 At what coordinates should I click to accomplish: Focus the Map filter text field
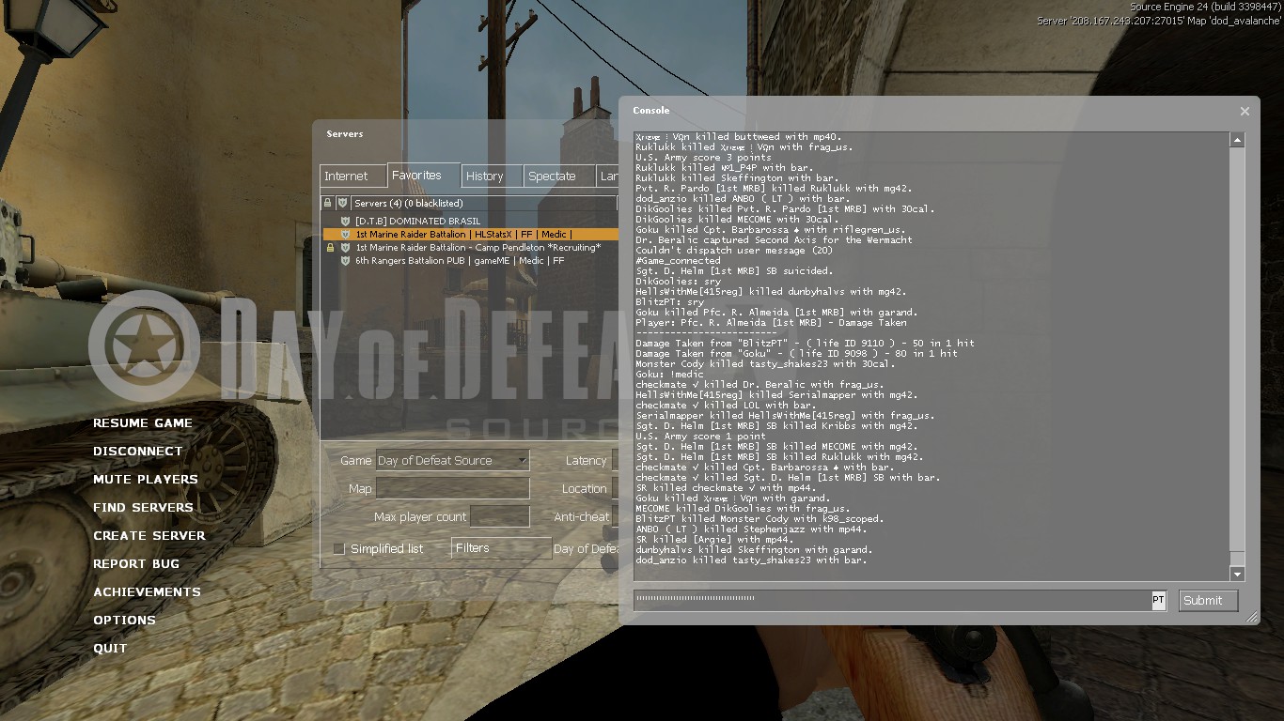pyautogui.click(x=452, y=488)
